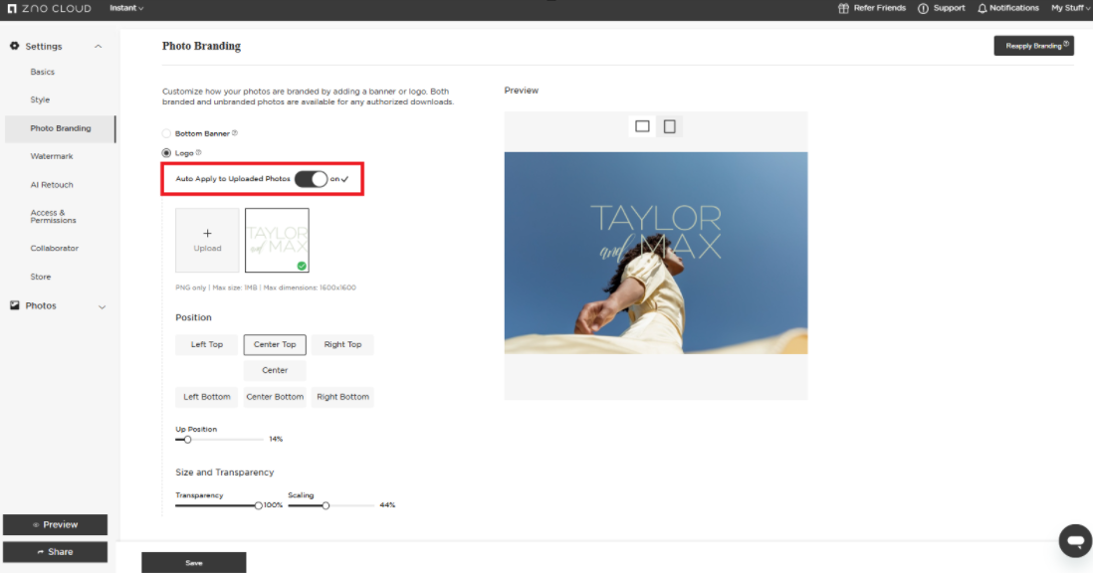This screenshot has height=573, width=1093.
Task: Click the Zno Cloud logo icon
Action: click(x=12, y=8)
